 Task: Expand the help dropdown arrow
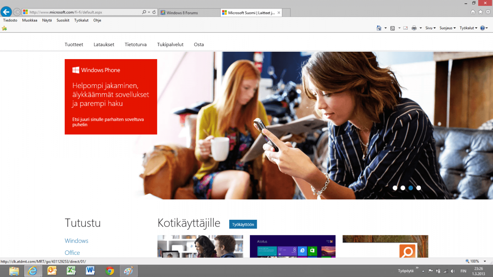click(487, 28)
